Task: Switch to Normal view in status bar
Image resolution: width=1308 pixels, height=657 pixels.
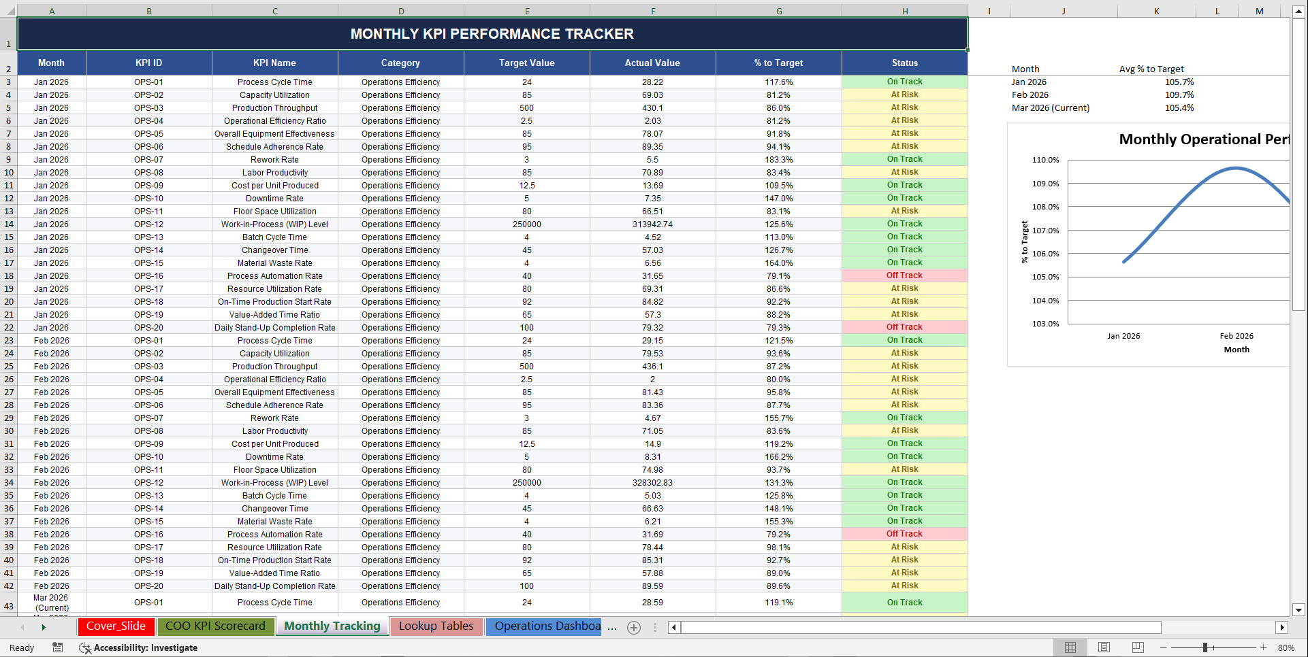Action: 1070,647
